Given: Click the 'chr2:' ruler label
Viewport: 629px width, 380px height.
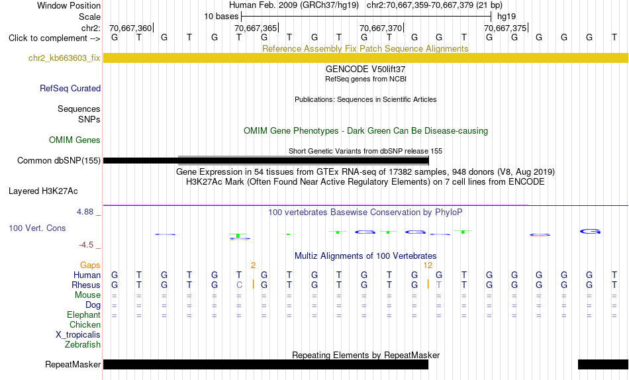Looking at the screenshot, I should (x=91, y=28).
